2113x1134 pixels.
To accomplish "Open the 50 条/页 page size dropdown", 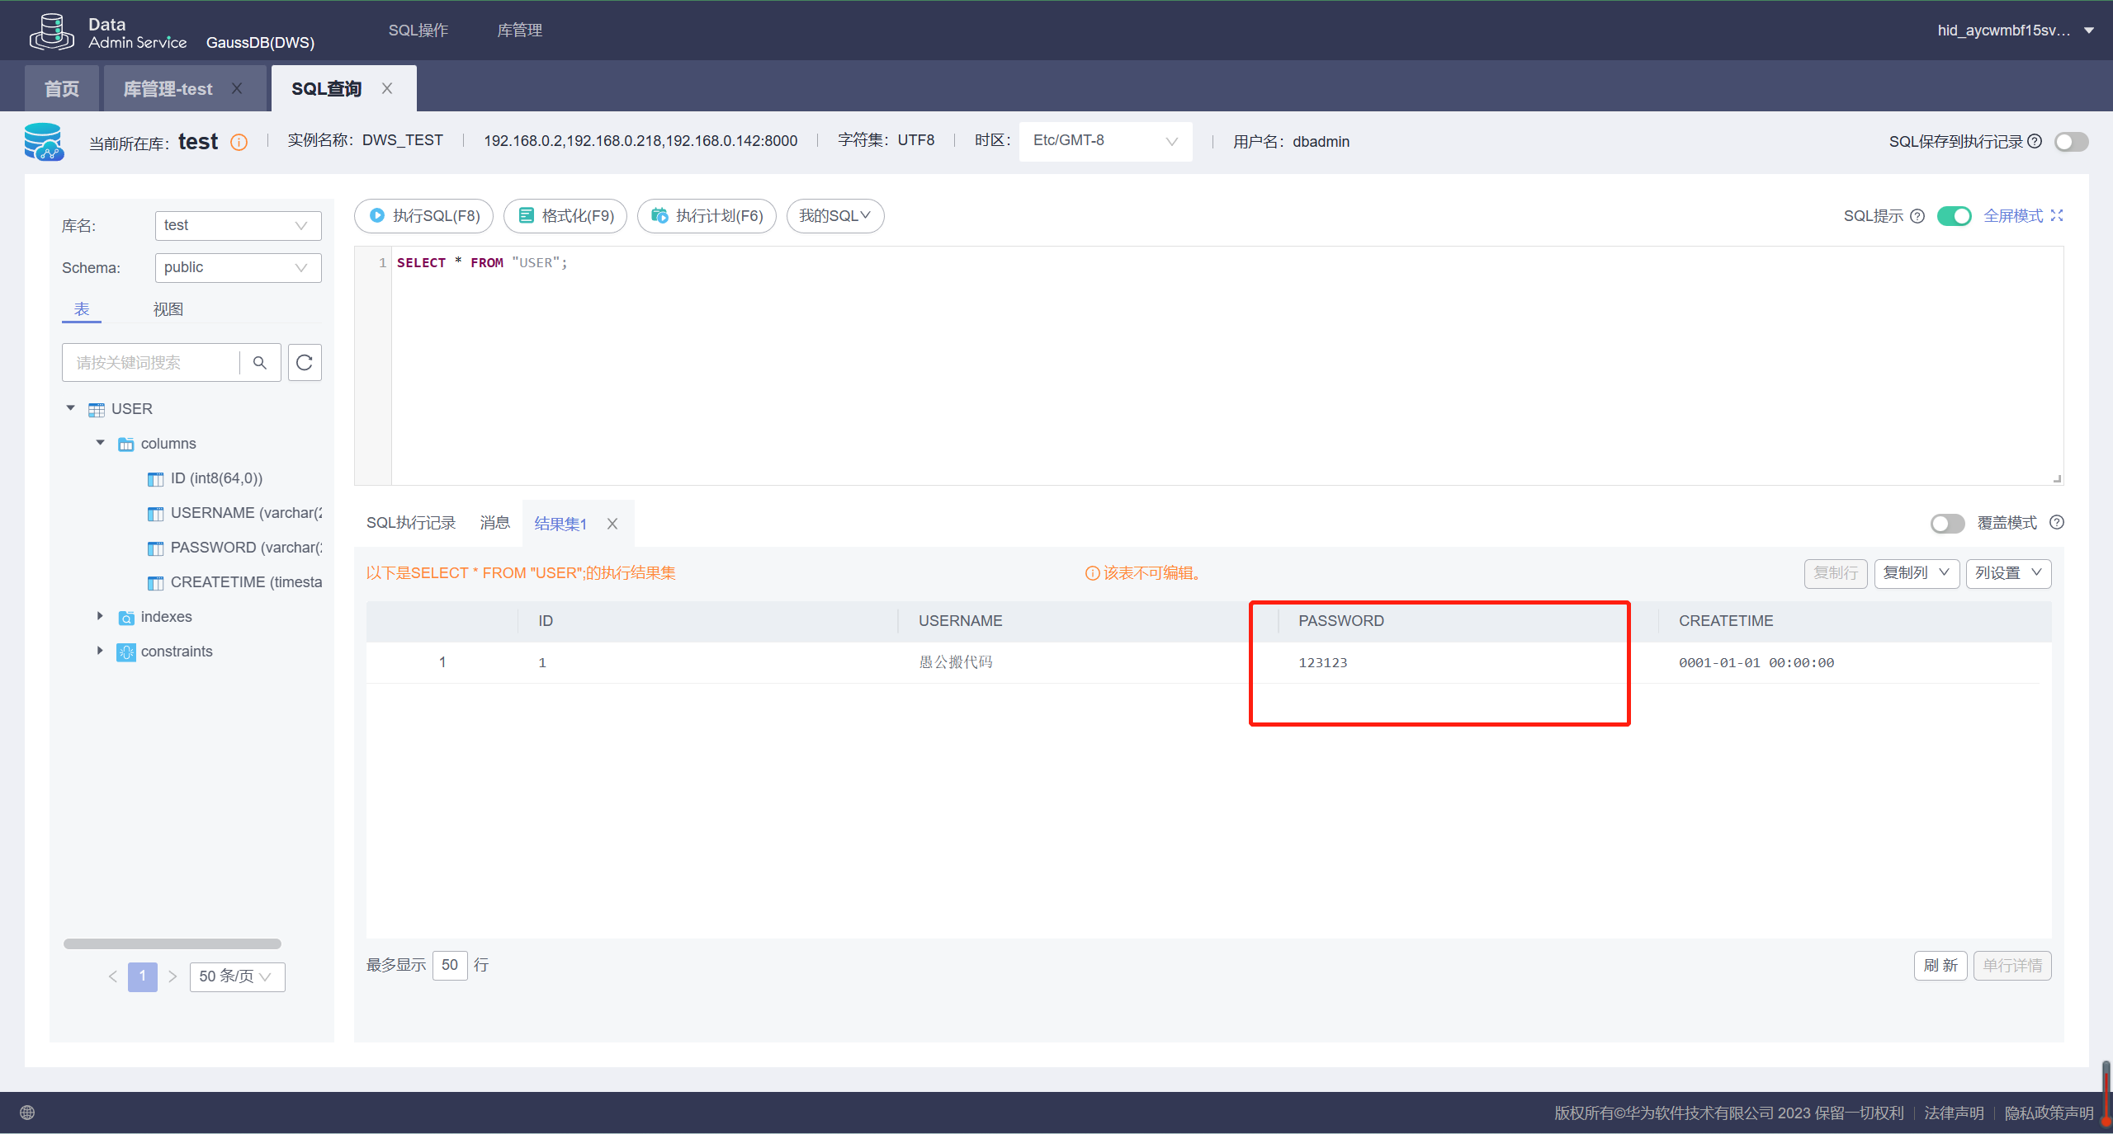I will pos(237,976).
